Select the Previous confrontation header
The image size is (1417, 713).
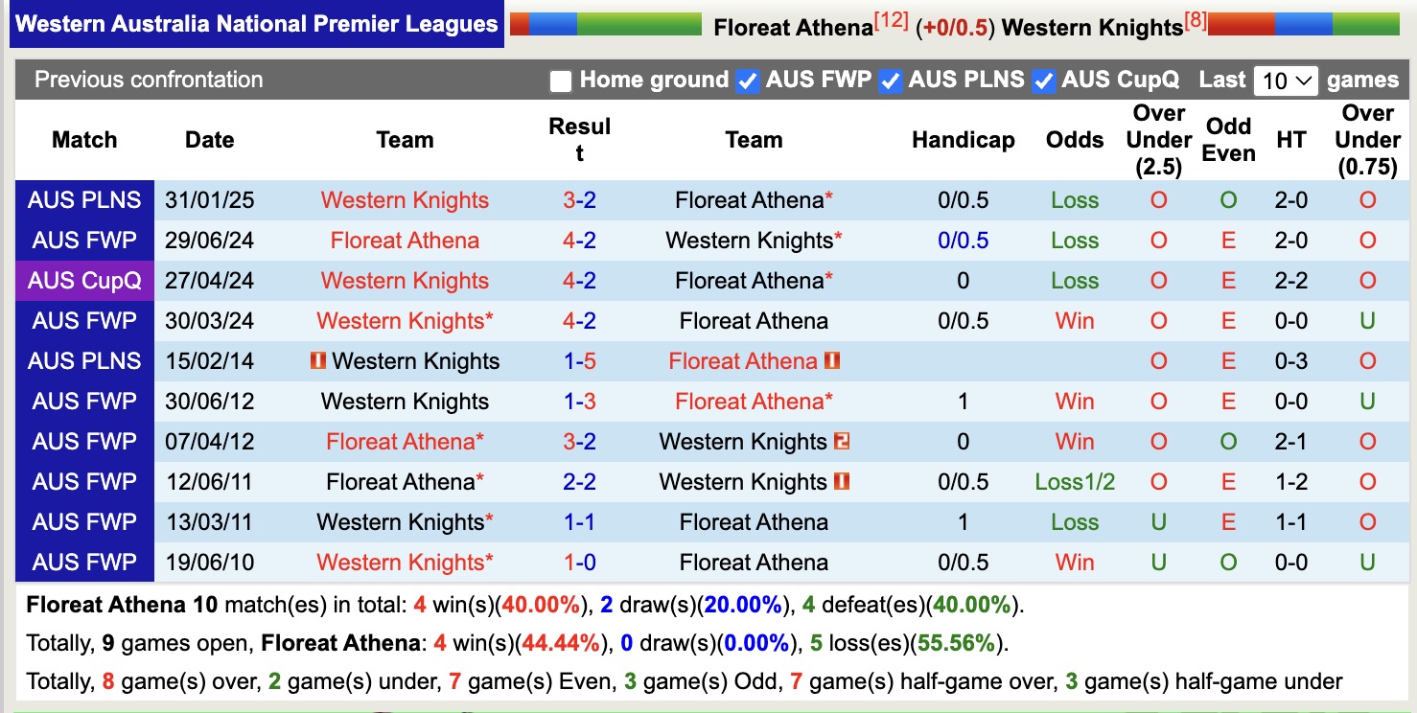point(149,80)
